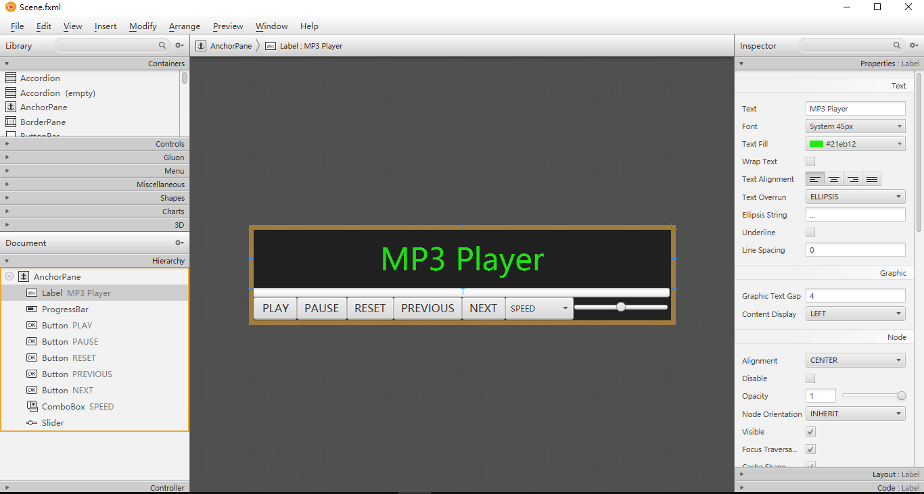Image resolution: width=924 pixels, height=494 pixels.
Task: Enable the Wrap Text checkbox
Action: (810, 162)
